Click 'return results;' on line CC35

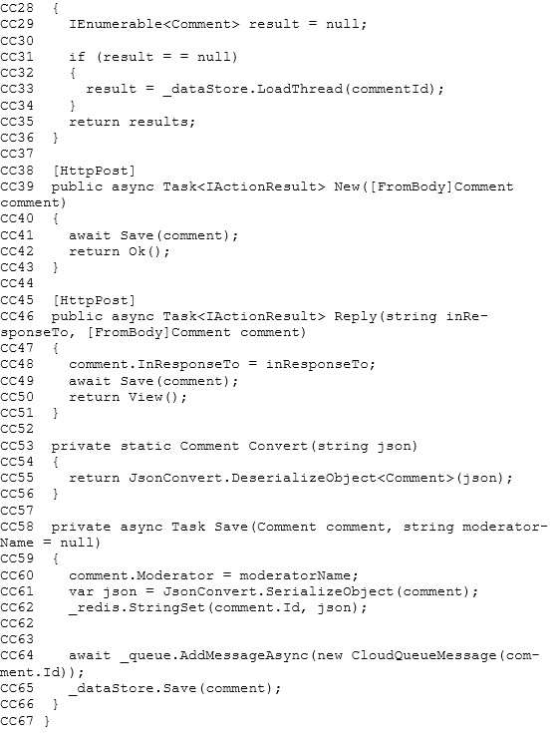pyautogui.click(x=132, y=122)
